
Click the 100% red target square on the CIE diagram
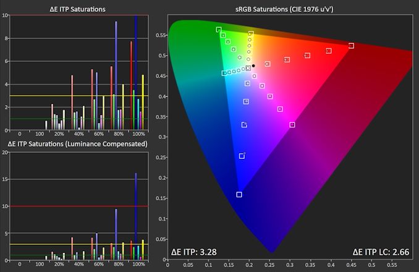(x=351, y=46)
